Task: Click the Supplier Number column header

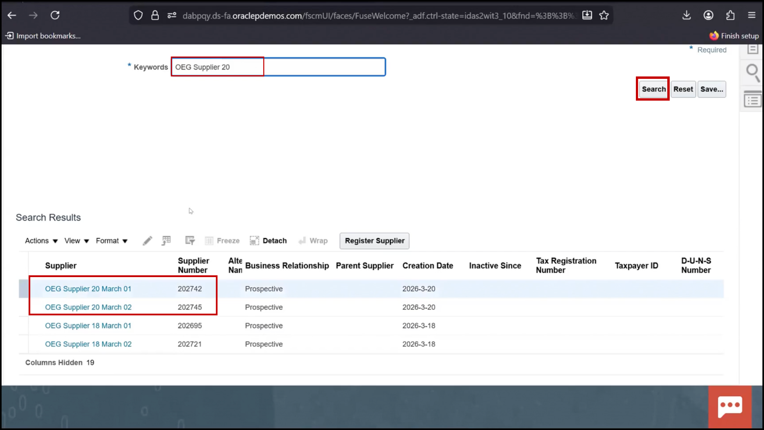Action: point(193,266)
